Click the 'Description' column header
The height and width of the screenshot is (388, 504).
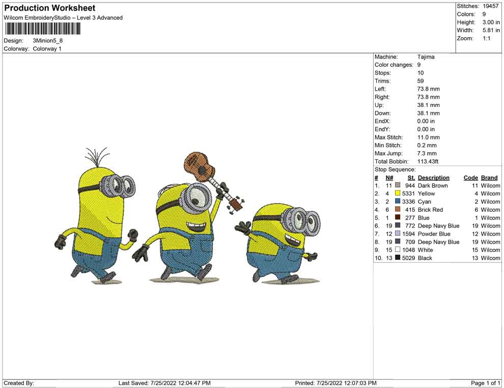point(434,177)
